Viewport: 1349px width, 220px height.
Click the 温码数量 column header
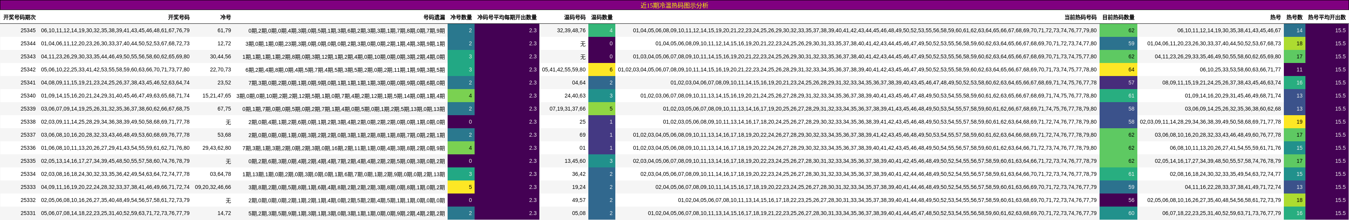[x=602, y=17]
